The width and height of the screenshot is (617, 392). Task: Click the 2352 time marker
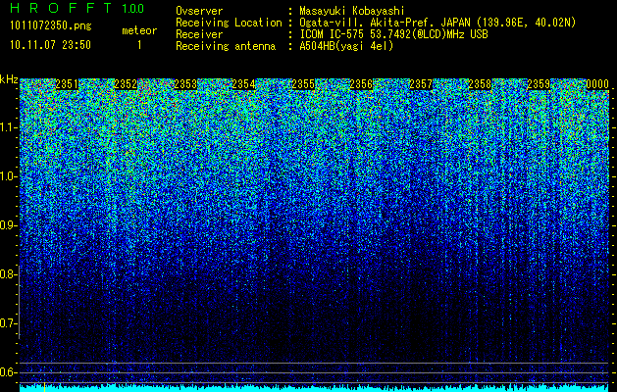click(126, 84)
